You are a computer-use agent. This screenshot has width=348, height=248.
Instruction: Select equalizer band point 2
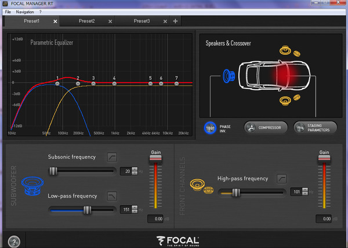point(78,84)
